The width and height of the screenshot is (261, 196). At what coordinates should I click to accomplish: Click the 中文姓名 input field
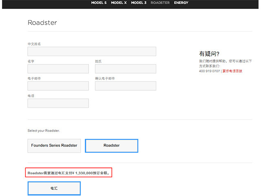click(x=92, y=51)
